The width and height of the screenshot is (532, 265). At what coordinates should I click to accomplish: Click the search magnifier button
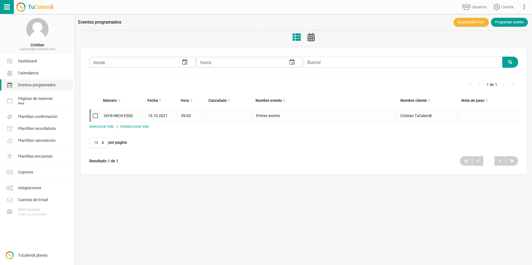pyautogui.click(x=510, y=62)
